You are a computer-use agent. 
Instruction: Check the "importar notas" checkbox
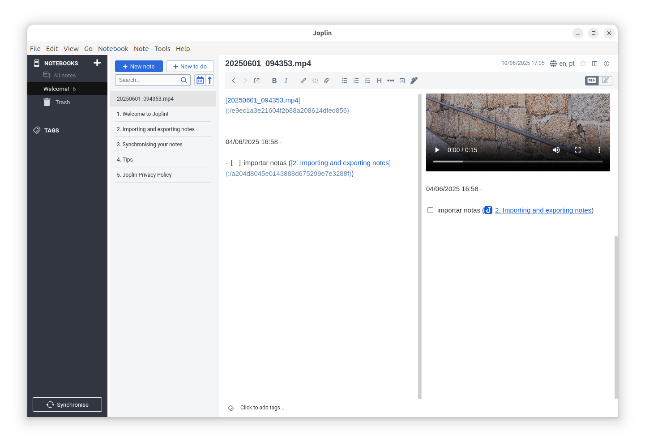tap(431, 210)
